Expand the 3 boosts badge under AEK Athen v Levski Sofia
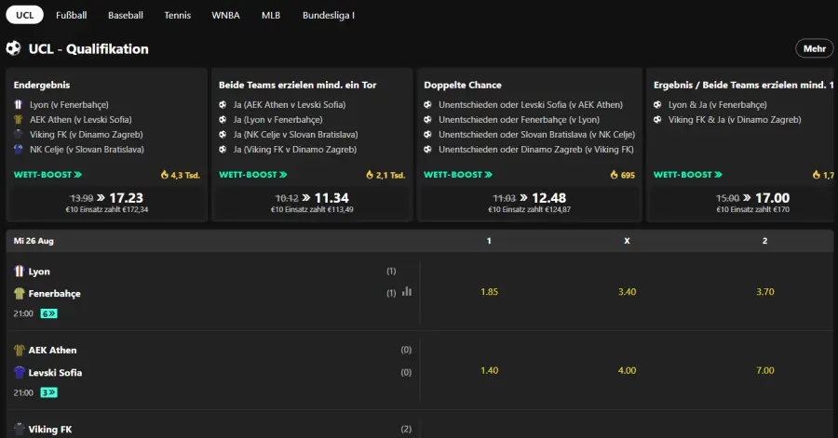Viewport: 838px width, 438px height. pos(48,392)
